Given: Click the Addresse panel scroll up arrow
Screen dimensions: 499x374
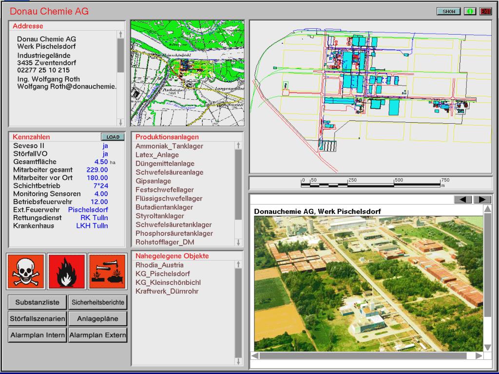Looking at the screenshot, I should (x=121, y=34).
